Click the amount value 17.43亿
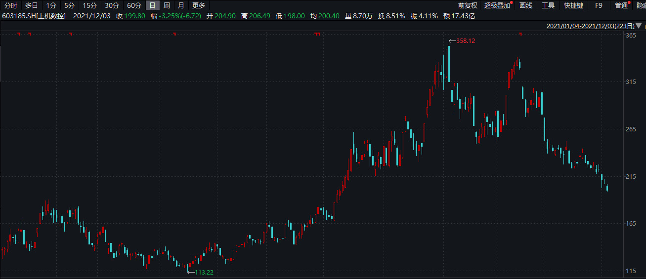Screen dimensions: 646x279 pyautogui.click(x=464, y=16)
